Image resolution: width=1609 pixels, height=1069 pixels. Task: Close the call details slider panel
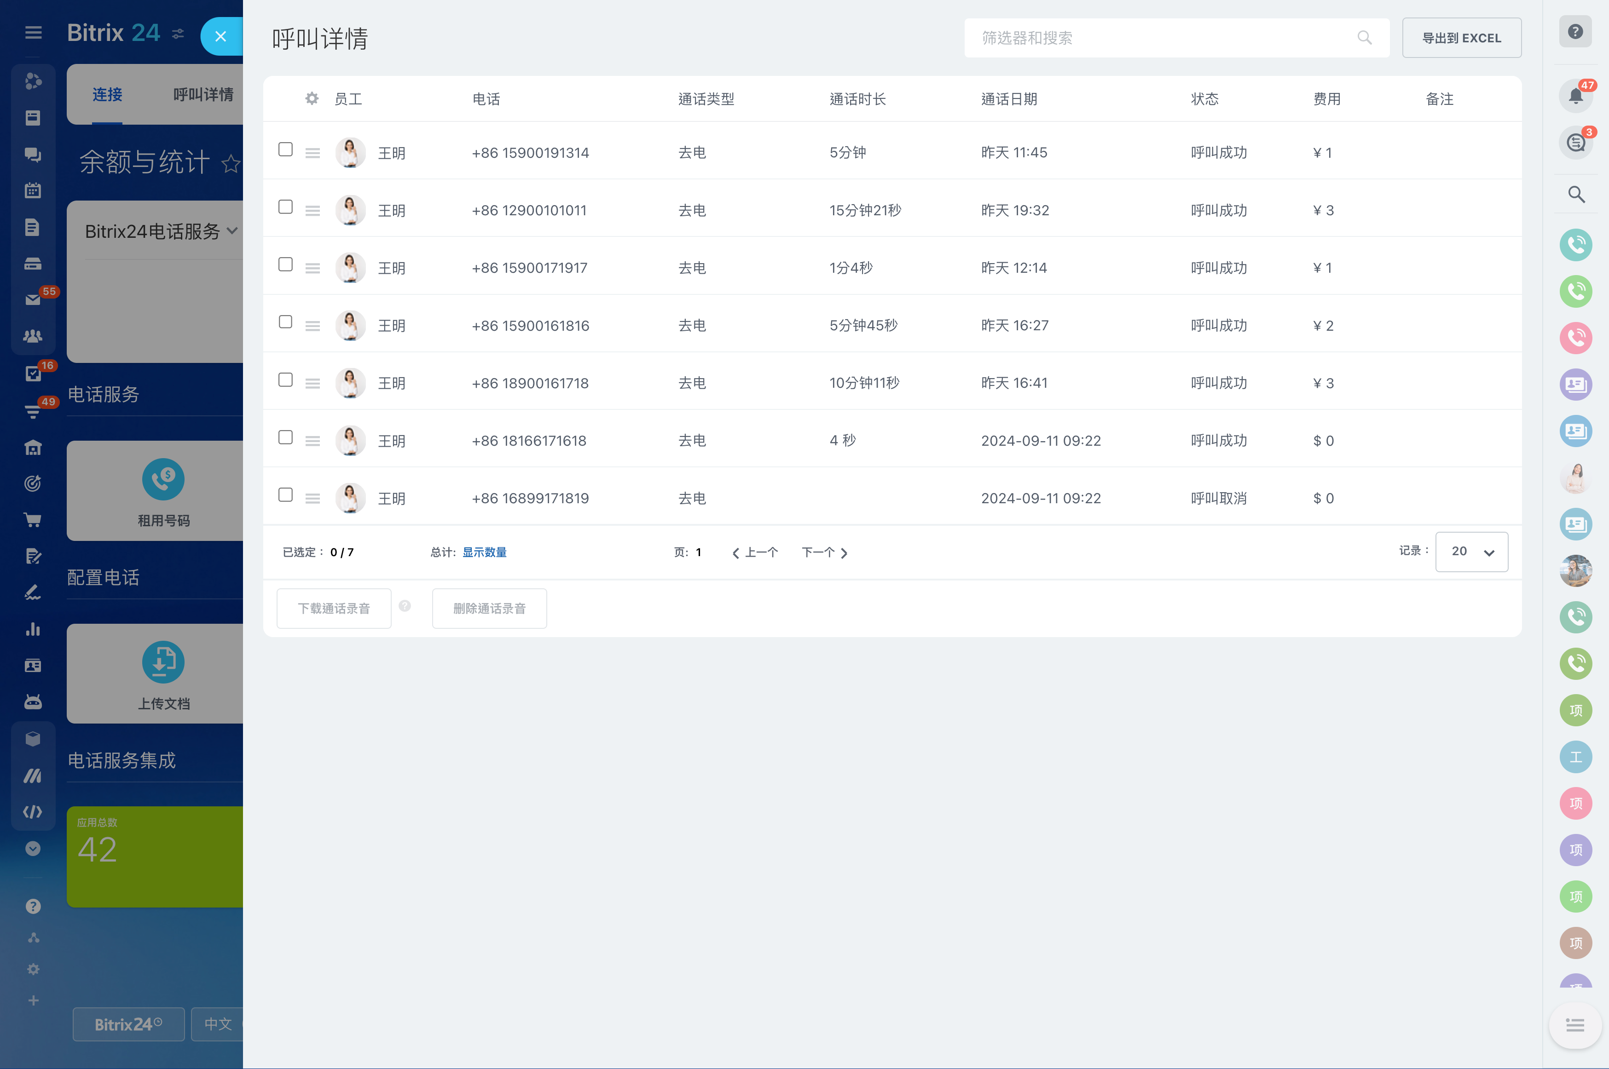point(220,37)
